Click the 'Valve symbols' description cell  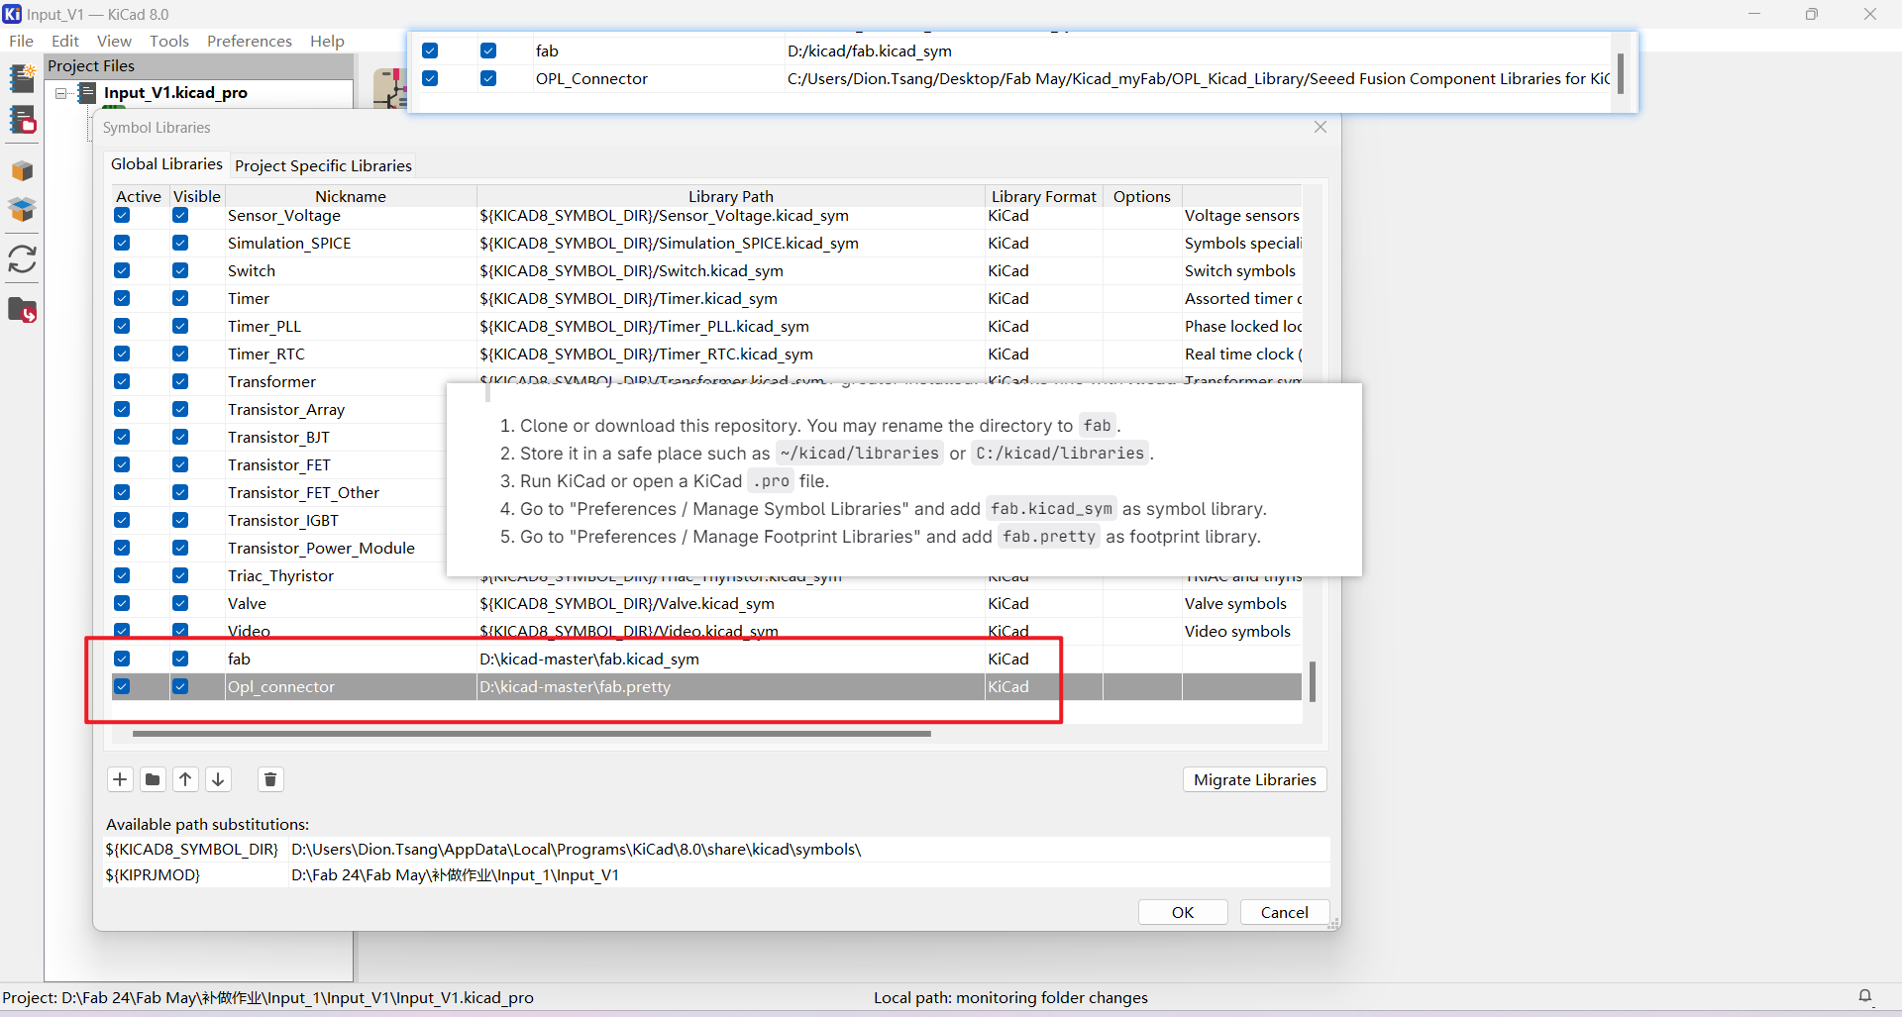pyautogui.click(x=1242, y=603)
